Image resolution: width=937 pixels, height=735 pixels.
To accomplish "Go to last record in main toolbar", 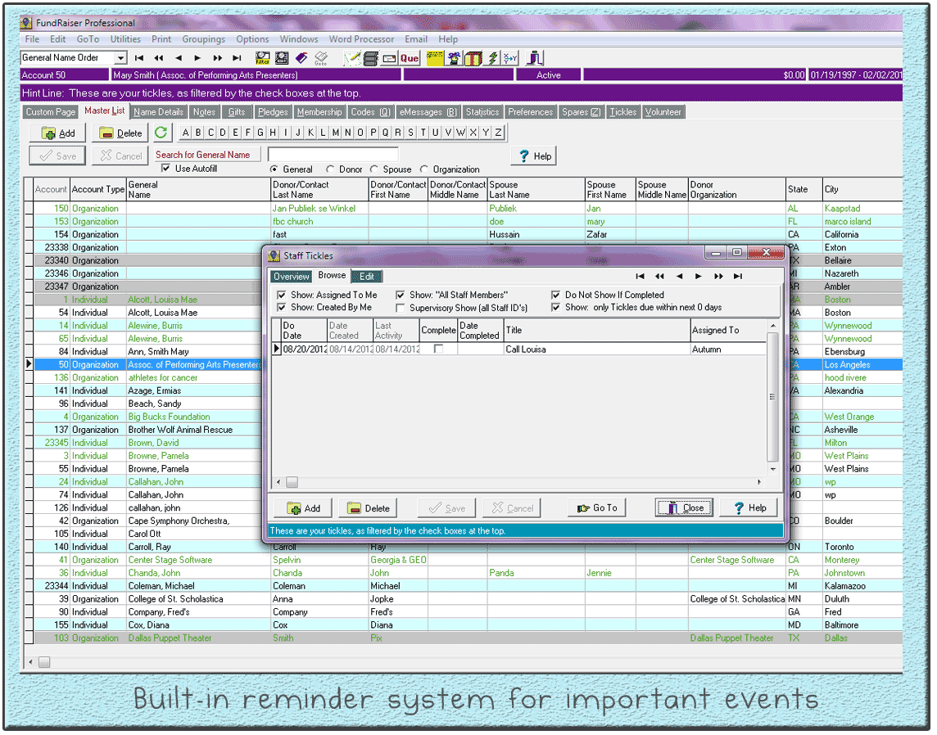I will coord(238,58).
